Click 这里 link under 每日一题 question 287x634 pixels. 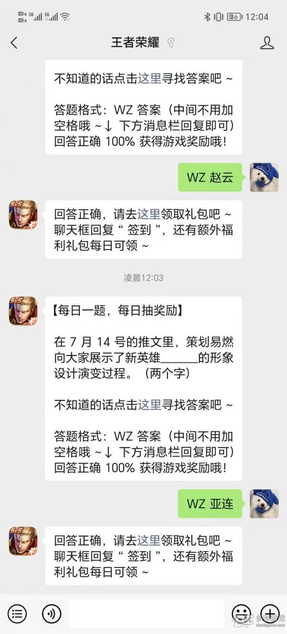150,405
